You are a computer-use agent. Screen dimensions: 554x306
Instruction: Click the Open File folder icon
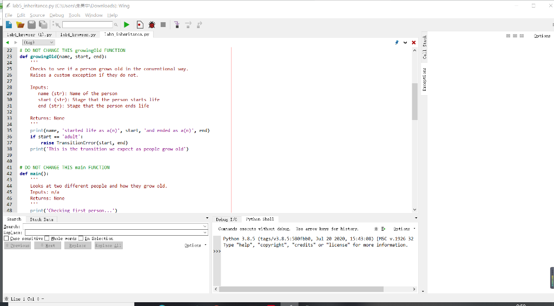coord(19,24)
